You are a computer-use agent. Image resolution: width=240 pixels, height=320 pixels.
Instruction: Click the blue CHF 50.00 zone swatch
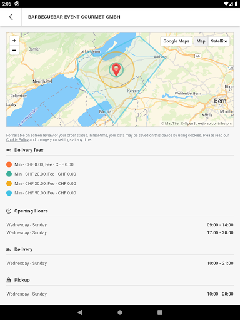tap(9, 193)
